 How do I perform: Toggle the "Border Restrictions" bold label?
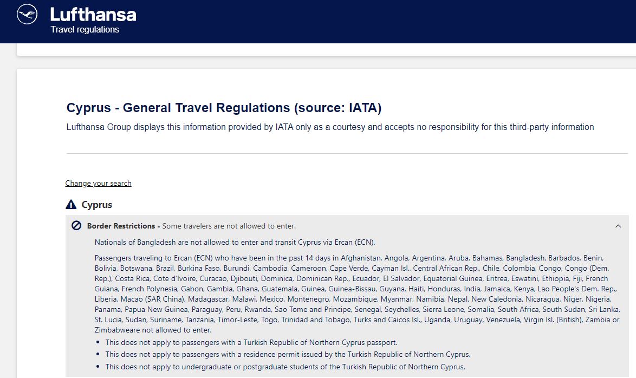[121, 226]
